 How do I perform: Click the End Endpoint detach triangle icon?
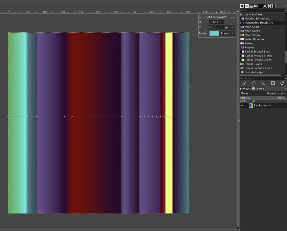(x=231, y=17)
